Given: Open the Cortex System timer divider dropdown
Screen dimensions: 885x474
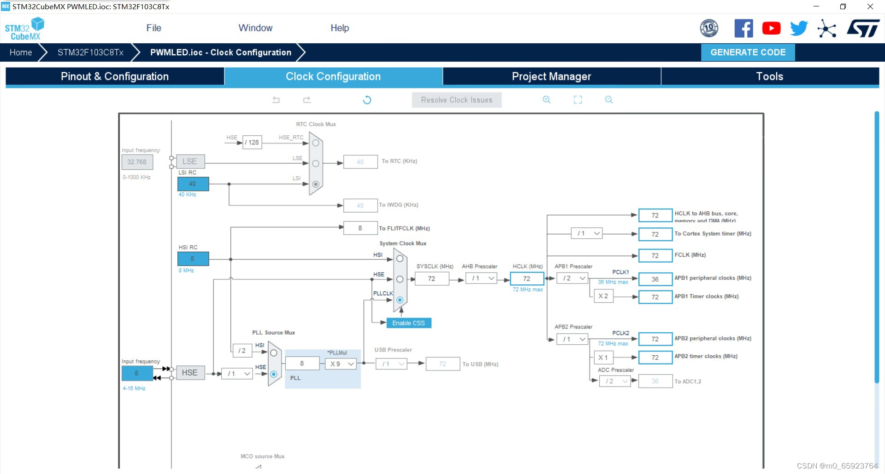Looking at the screenshot, I should pyautogui.click(x=587, y=233).
